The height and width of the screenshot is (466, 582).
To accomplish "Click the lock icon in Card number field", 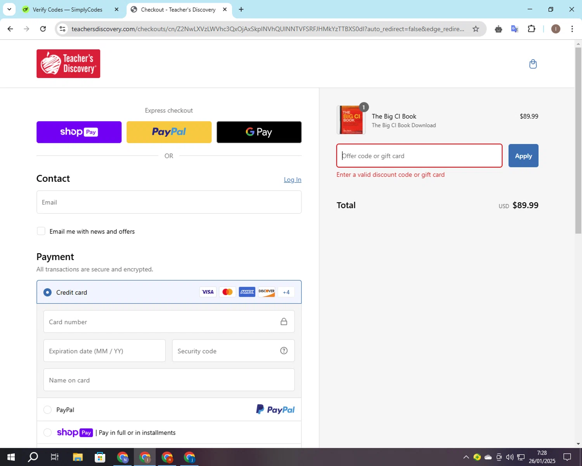I will pos(284,322).
